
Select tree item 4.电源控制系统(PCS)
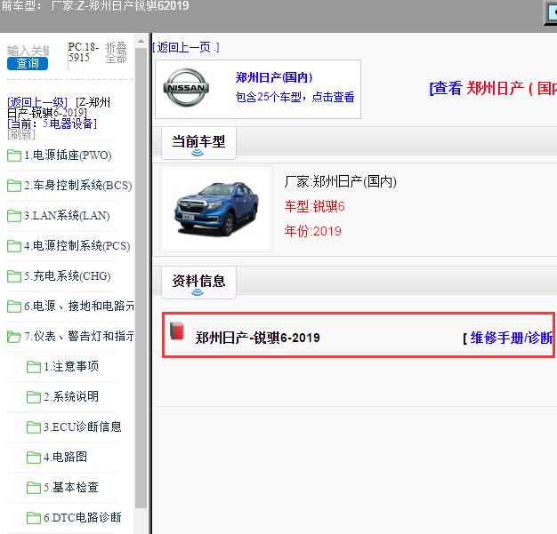[x=77, y=245]
